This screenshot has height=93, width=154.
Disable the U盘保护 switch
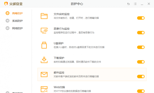pyautogui.click(x=141, y=47)
